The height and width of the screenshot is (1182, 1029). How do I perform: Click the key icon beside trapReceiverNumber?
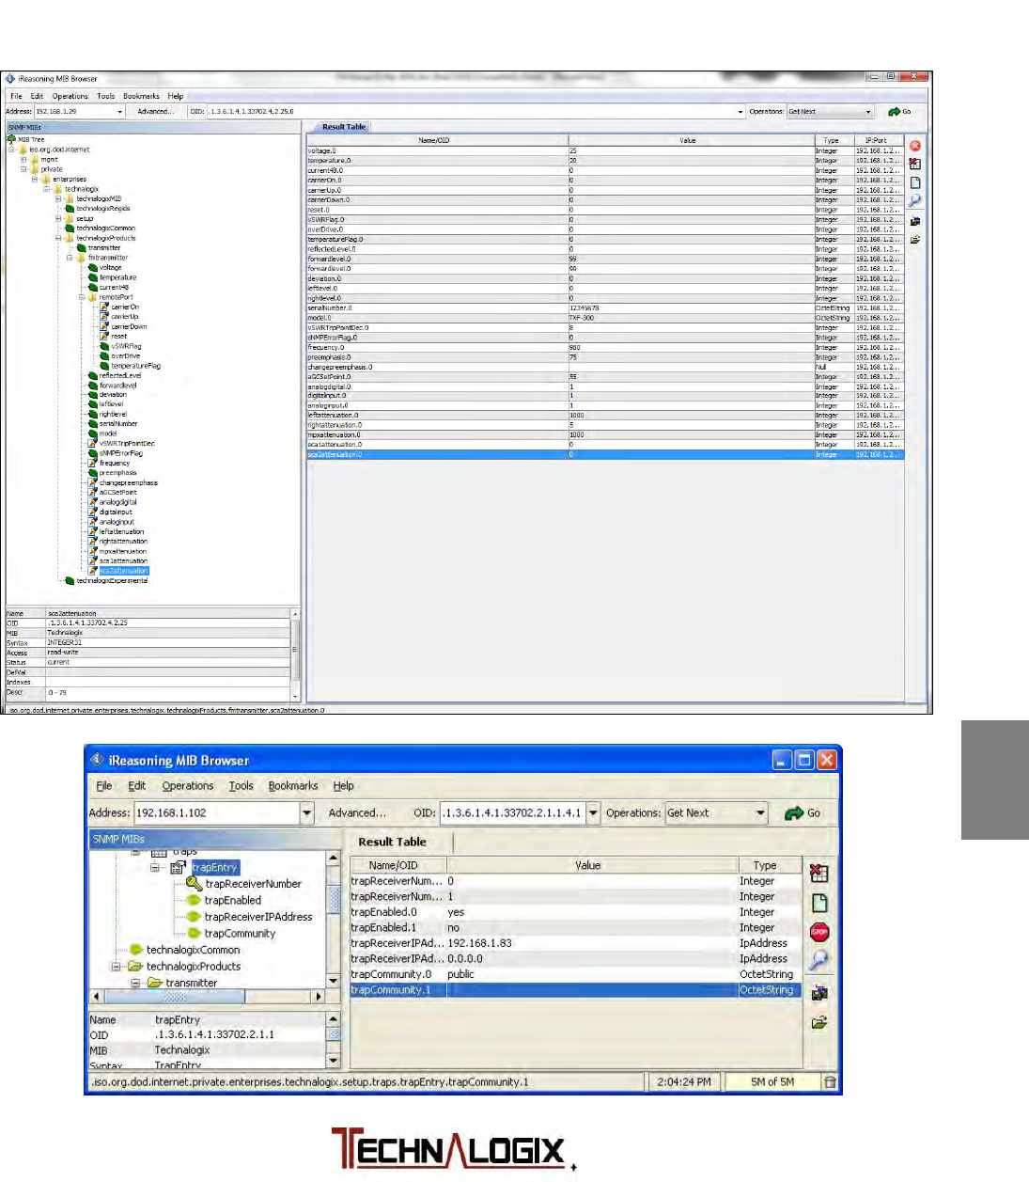point(195,884)
